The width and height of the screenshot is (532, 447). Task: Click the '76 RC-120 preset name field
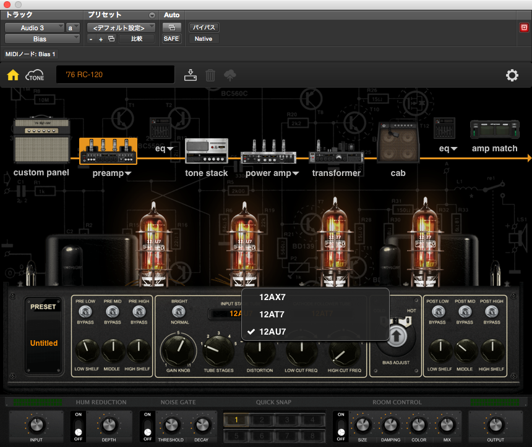tap(115, 75)
